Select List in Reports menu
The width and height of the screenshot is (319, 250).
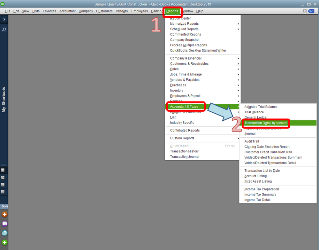pyautogui.click(x=173, y=117)
